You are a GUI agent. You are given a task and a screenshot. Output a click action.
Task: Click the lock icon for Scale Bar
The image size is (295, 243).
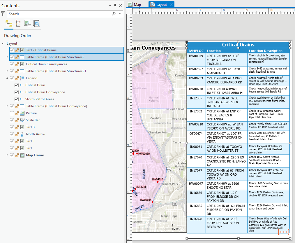point(17,120)
